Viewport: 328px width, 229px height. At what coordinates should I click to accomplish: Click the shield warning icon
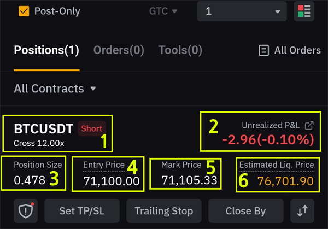click(26, 211)
